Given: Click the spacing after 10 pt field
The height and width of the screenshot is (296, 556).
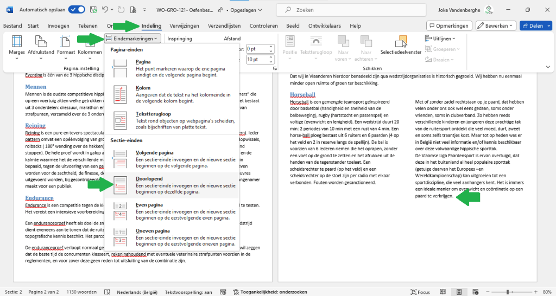Looking at the screenshot, I should click(257, 59).
